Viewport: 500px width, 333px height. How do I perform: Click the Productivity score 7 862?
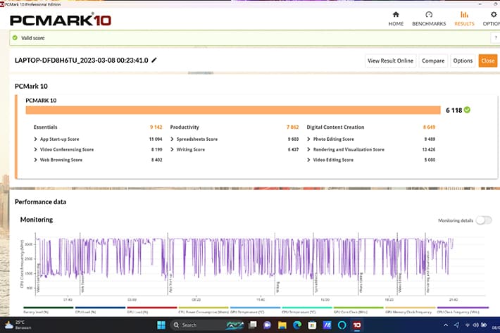point(292,127)
